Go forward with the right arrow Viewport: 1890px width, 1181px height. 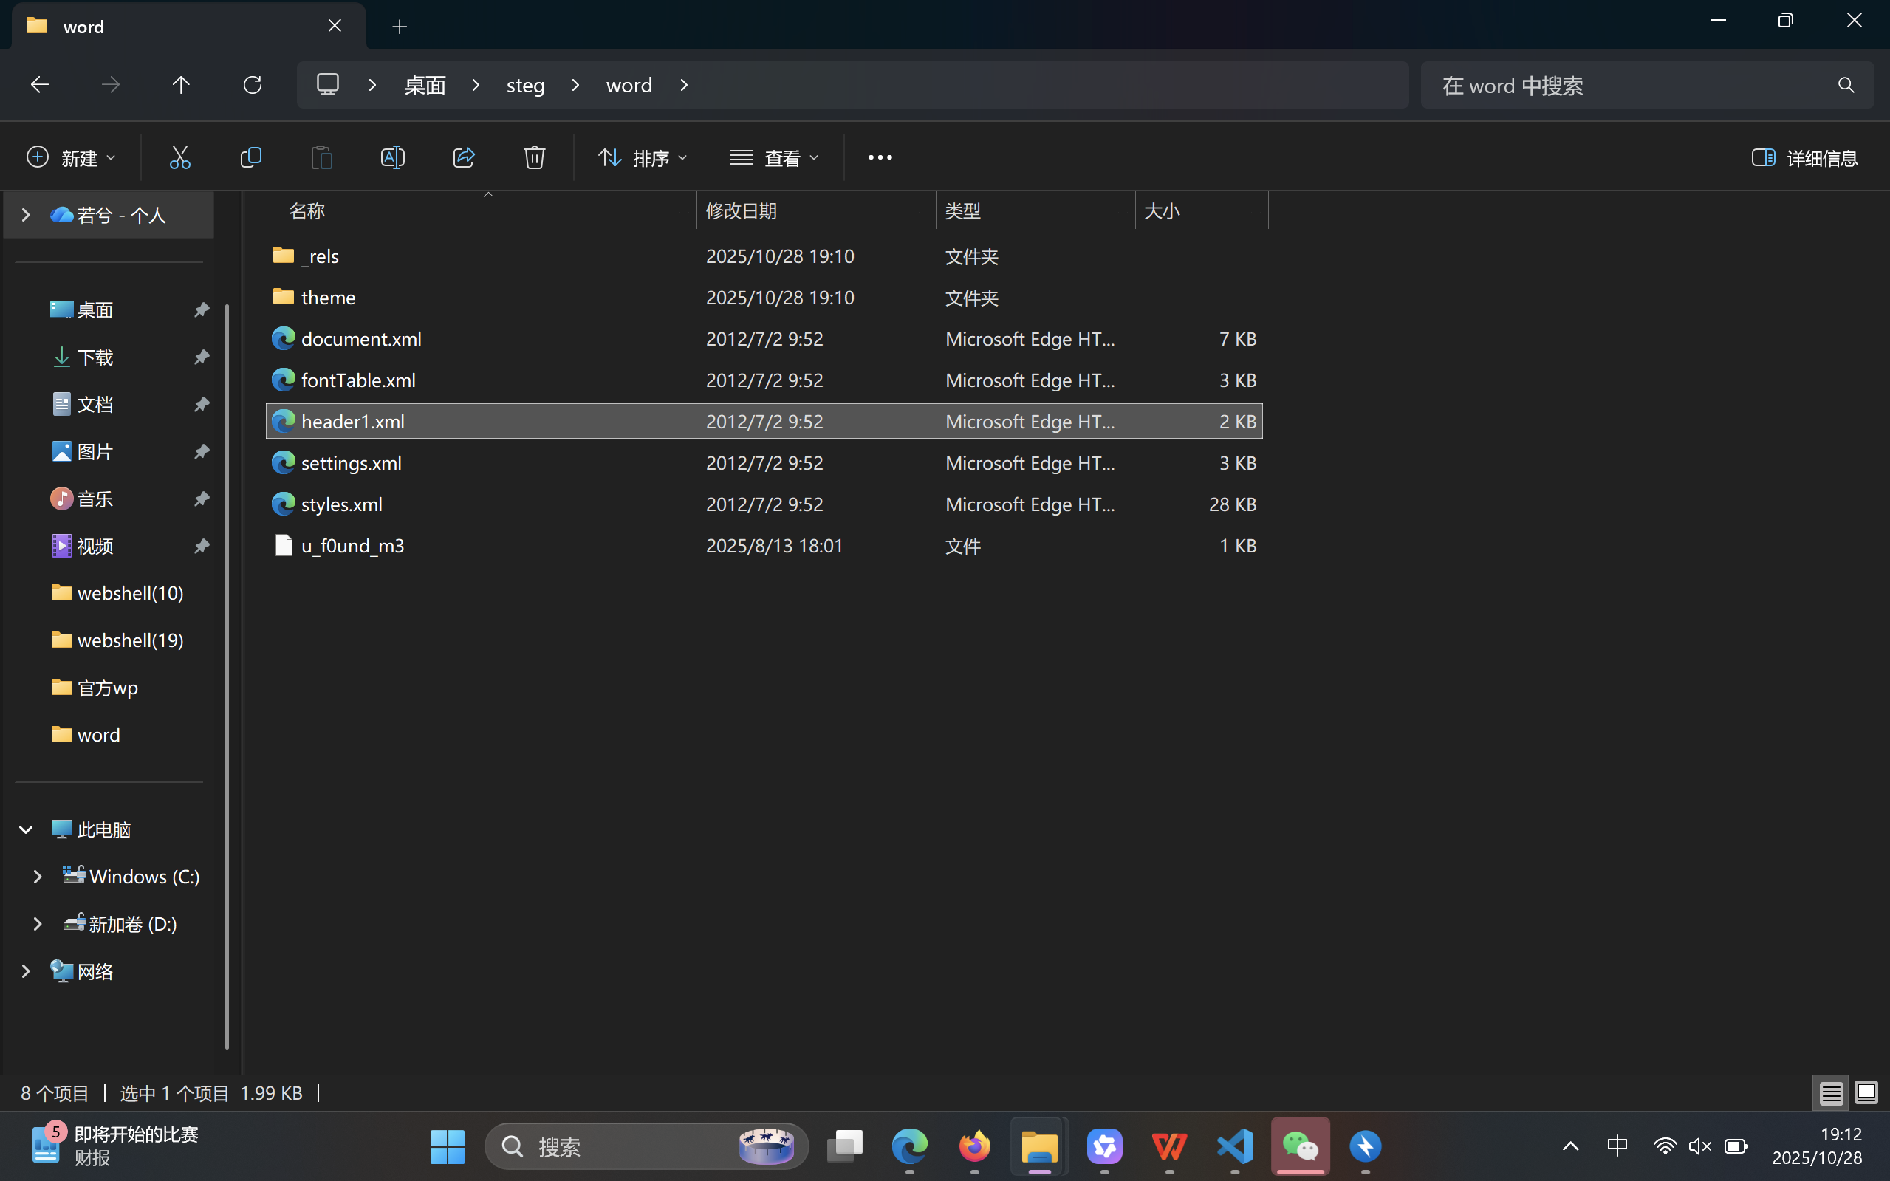click(x=111, y=84)
